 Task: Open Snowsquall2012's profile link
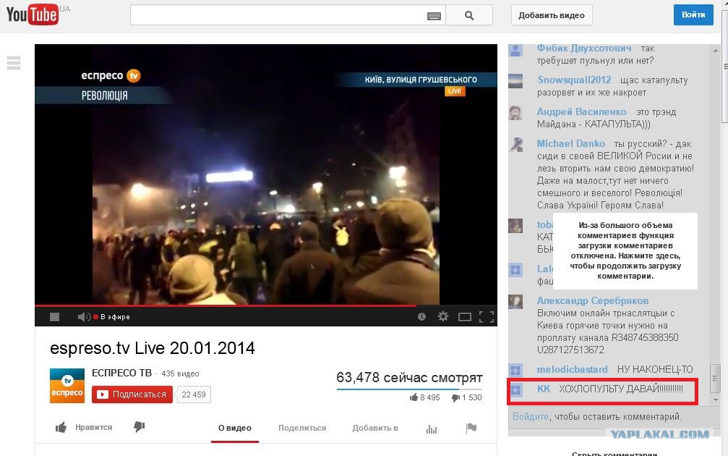[x=574, y=80]
